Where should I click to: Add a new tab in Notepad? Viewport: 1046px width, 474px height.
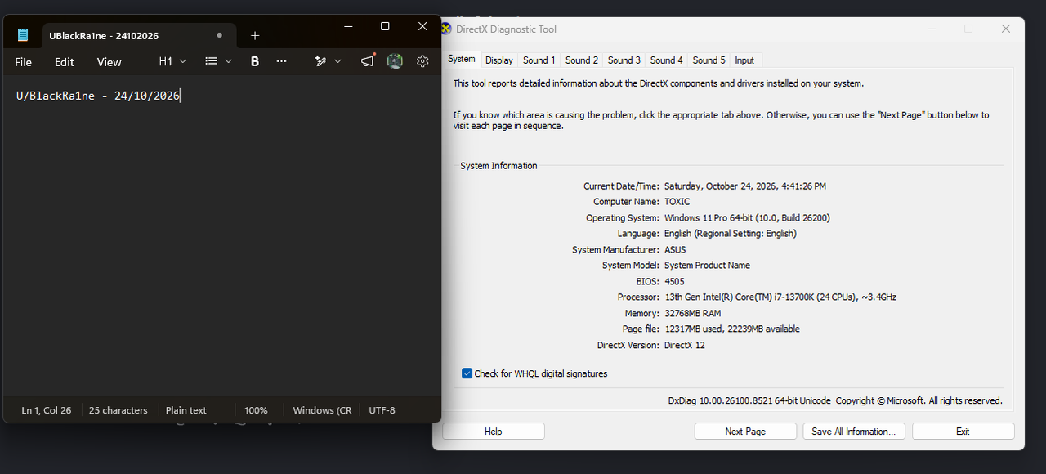[x=255, y=35]
